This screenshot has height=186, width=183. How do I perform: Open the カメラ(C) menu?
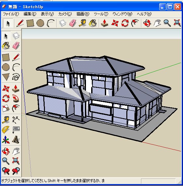[x=65, y=14]
